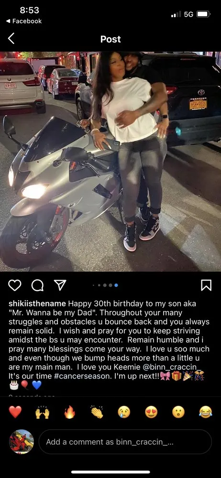
Task: Go back using the left arrow
Action: tap(11, 39)
